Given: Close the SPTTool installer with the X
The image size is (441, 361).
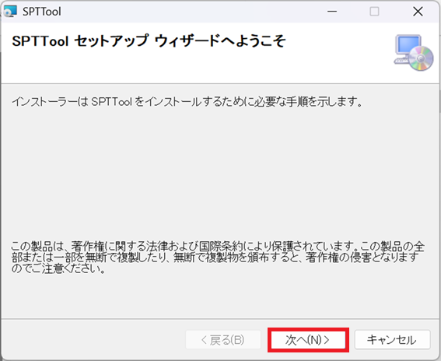Looking at the screenshot, I should pos(418,12).
